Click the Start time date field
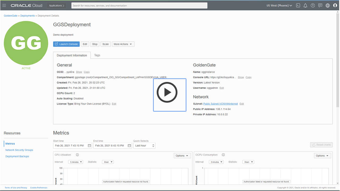 pyautogui.click(x=73, y=146)
